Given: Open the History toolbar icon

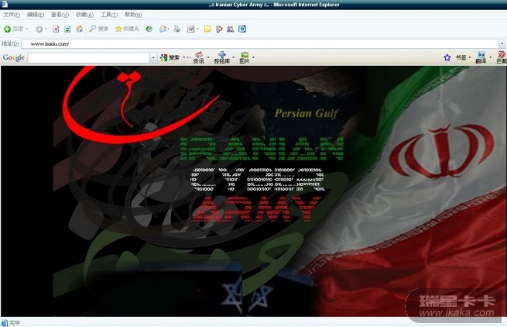Looking at the screenshot, I should pyautogui.click(x=149, y=29).
